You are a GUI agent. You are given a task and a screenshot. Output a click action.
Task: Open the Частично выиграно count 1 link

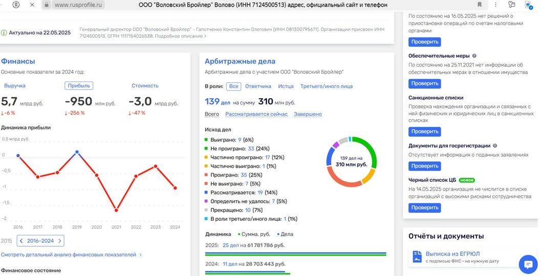point(264,166)
